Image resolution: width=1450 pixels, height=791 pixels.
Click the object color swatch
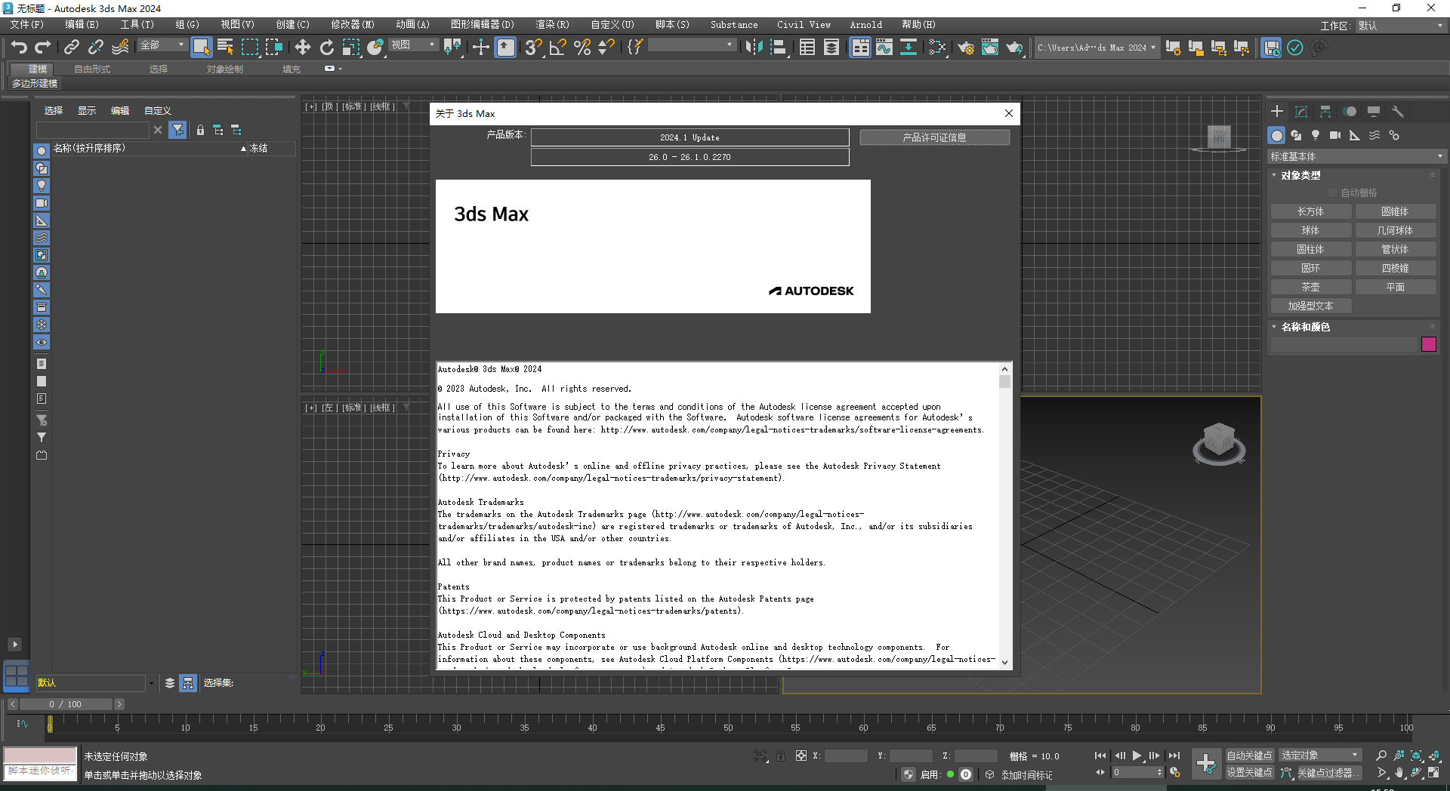[x=1429, y=344]
